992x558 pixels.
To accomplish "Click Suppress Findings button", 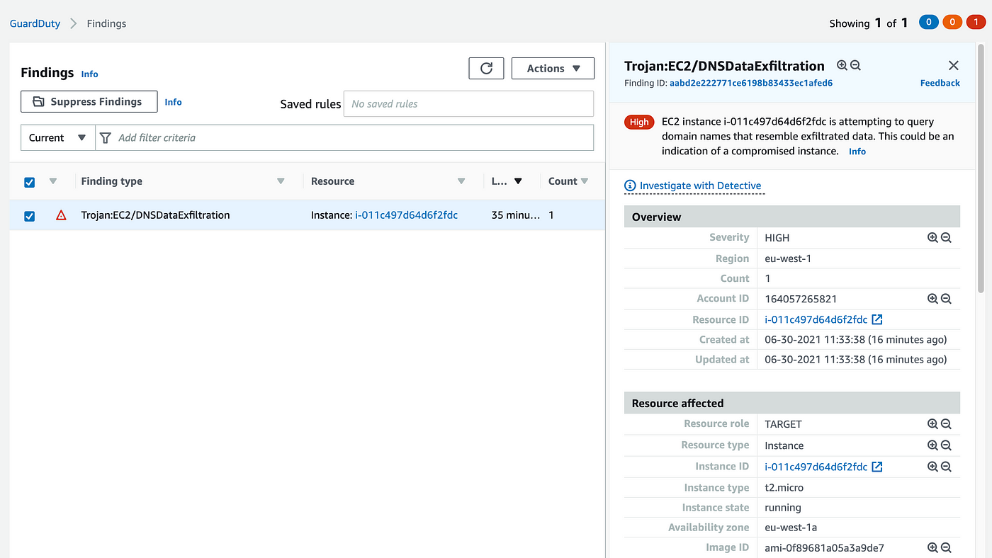I will (89, 101).
